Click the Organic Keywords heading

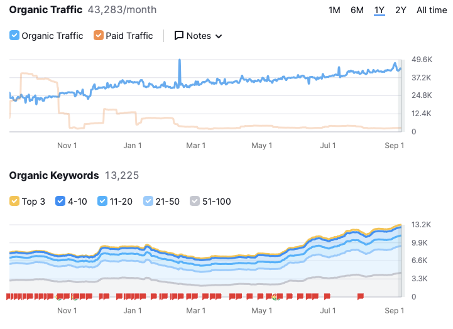point(54,175)
